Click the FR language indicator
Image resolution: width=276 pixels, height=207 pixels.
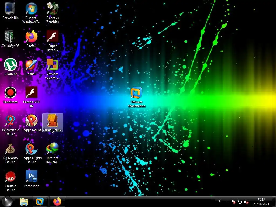(219, 201)
